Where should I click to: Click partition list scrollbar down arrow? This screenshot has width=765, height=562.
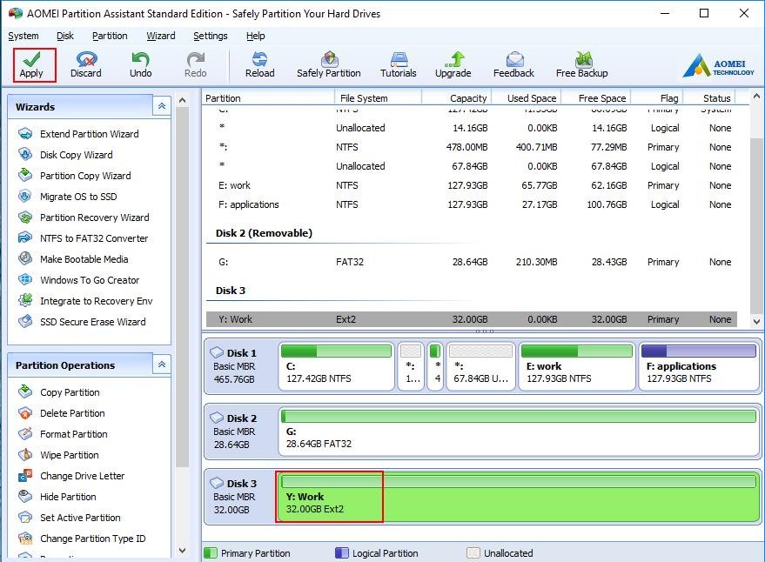click(x=756, y=322)
